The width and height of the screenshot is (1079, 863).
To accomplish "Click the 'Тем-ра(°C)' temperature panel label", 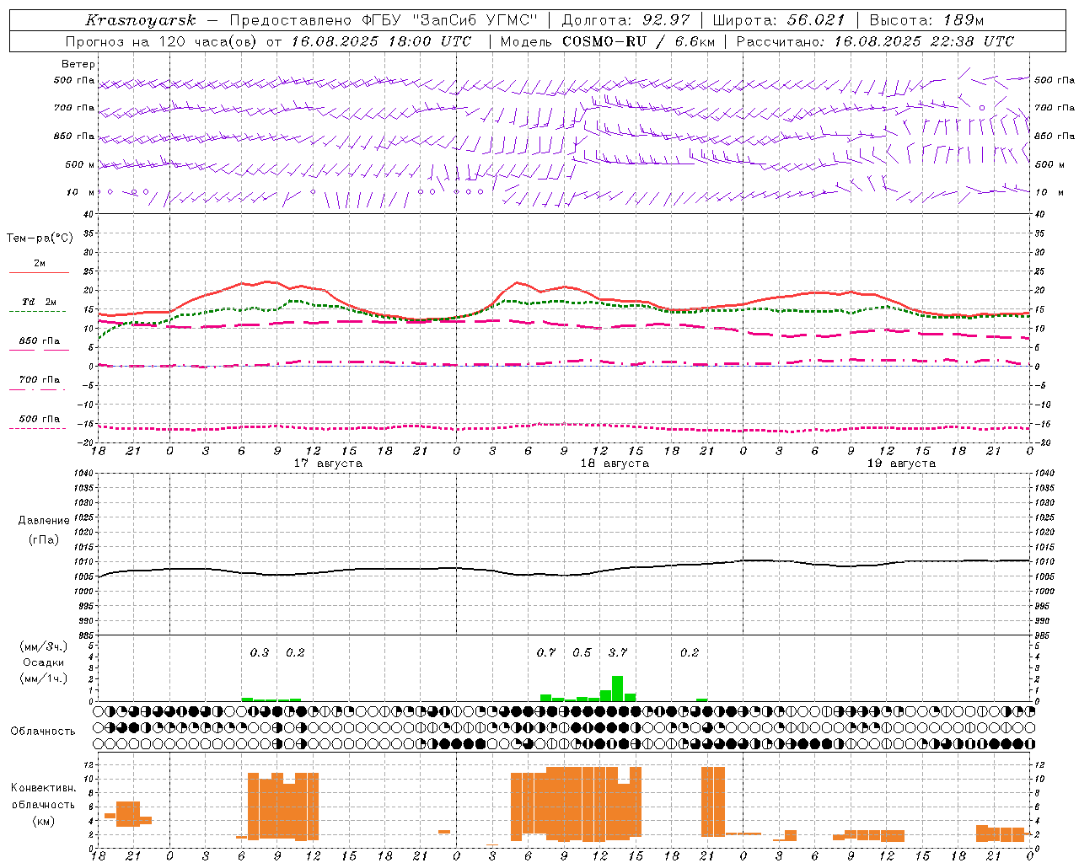I will click(40, 239).
